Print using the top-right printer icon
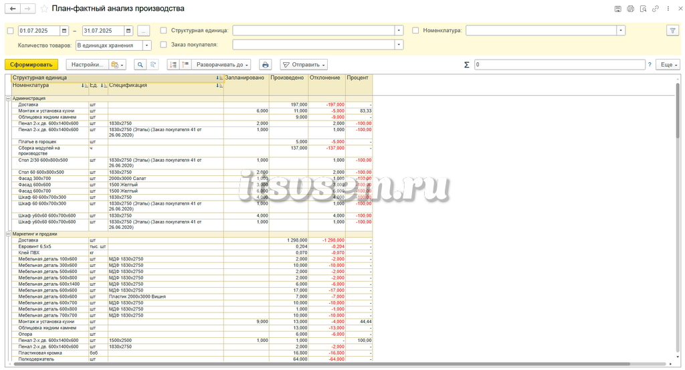Screen dimensions: 685x370 630,9
